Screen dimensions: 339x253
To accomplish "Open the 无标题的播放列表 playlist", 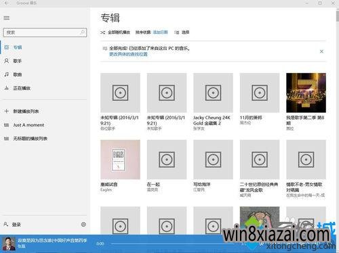I will (x=44, y=139).
